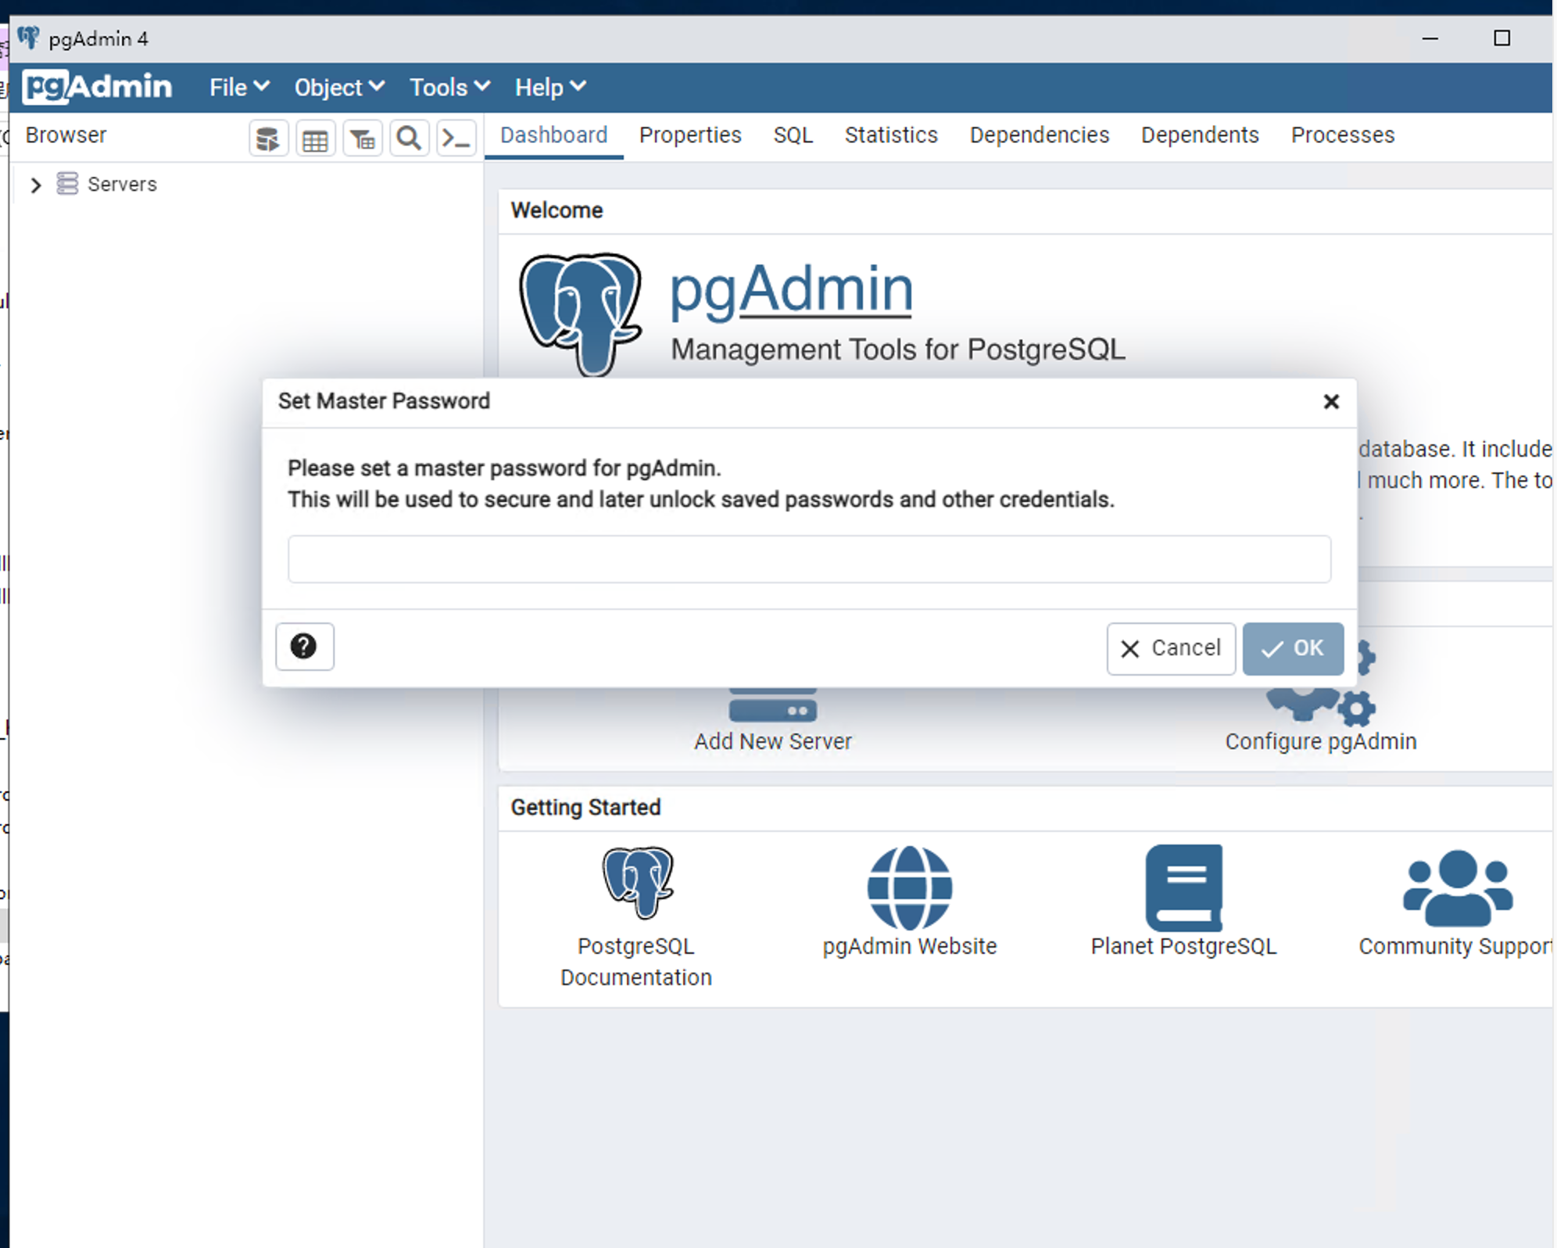Select the Servers tree item label
The image size is (1557, 1248).
tap(122, 185)
